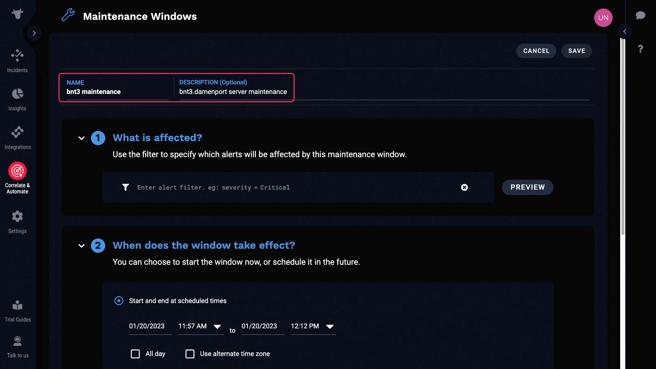This screenshot has width=656, height=369.
Task: Enable Use alternate time zone checkbox
Action: click(189, 354)
